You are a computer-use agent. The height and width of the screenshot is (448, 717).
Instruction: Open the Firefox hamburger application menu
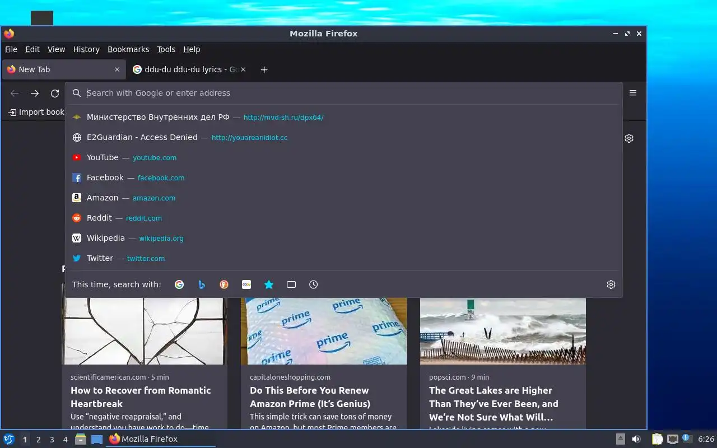(x=633, y=93)
